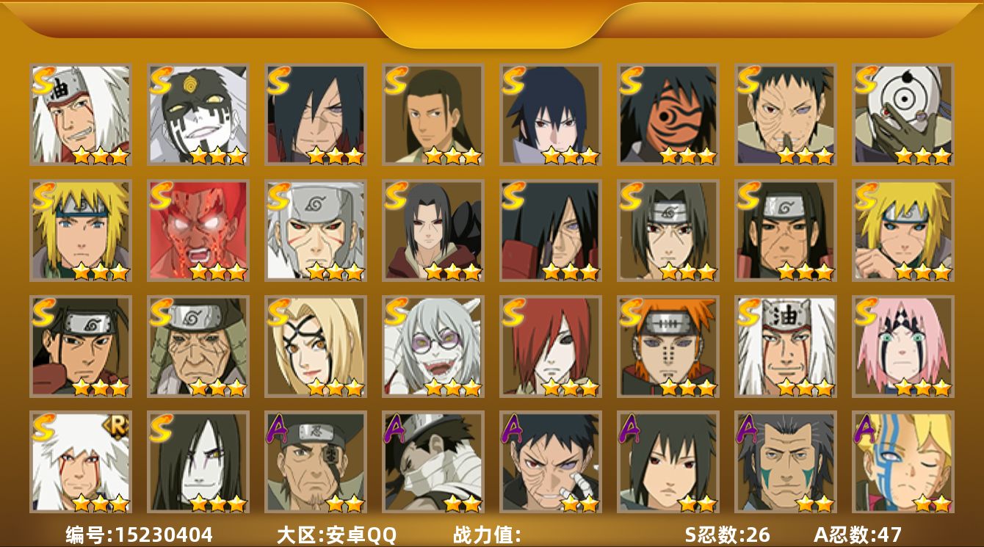Image resolution: width=984 pixels, height=547 pixels.
Task: Pick the white Rinnegan-patterned mask portrait
Action: pyautogui.click(x=903, y=115)
